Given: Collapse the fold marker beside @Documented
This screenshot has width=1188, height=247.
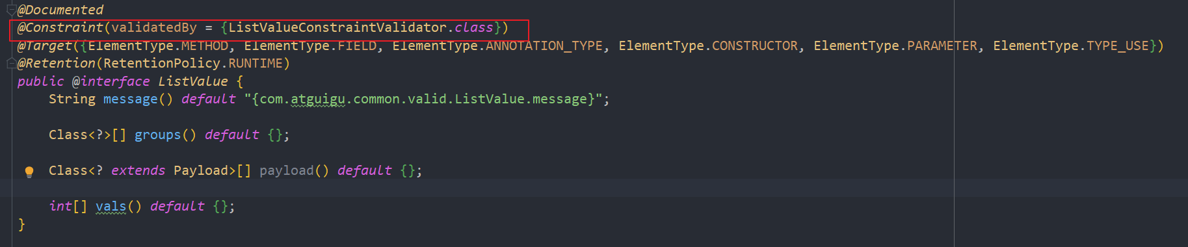Looking at the screenshot, I should 11,10.
